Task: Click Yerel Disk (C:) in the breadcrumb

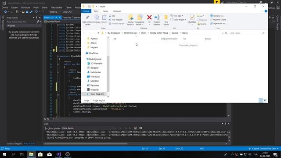Action: pos(130,33)
